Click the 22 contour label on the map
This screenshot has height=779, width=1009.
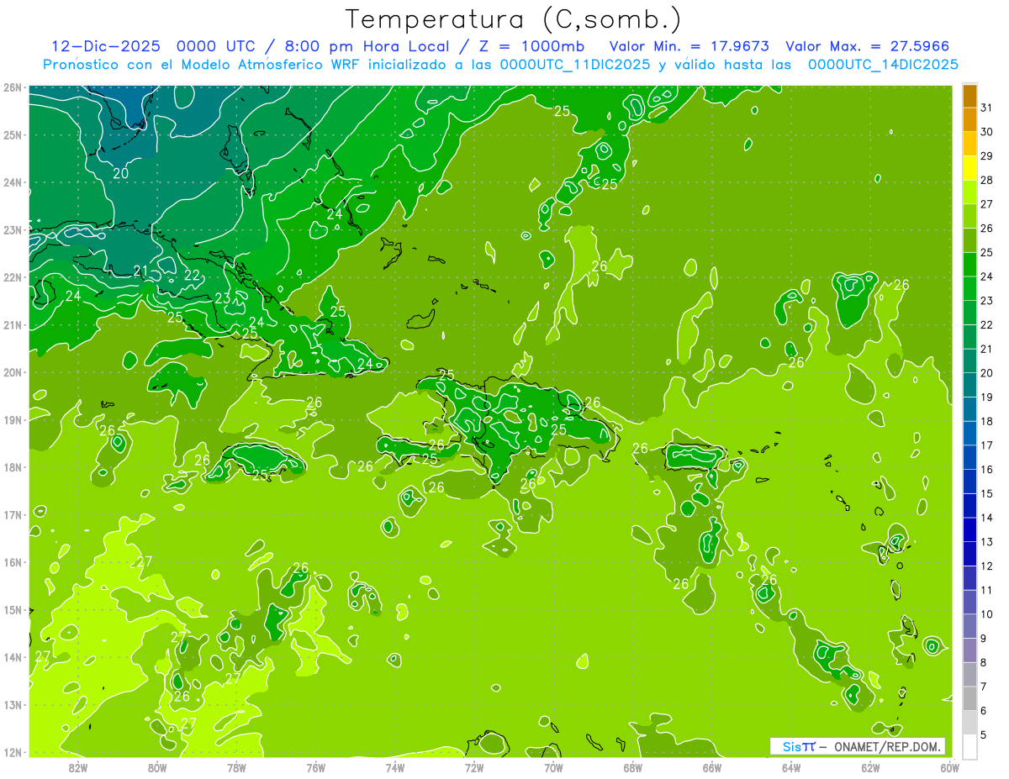(x=193, y=275)
